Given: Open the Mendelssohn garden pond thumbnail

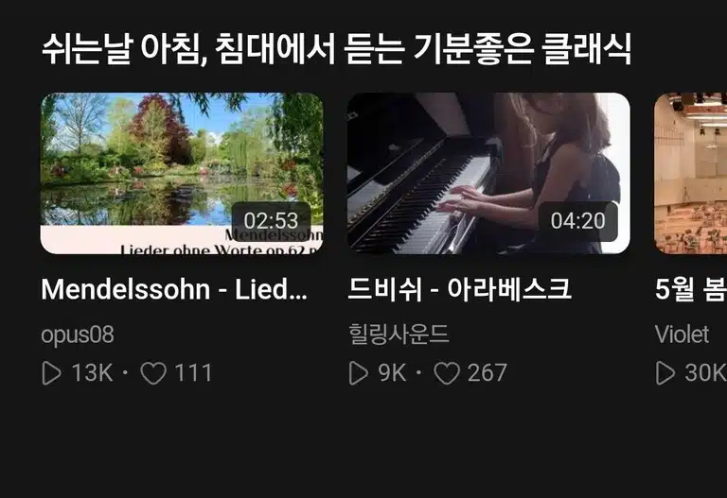Looking at the screenshot, I should click(x=182, y=173).
